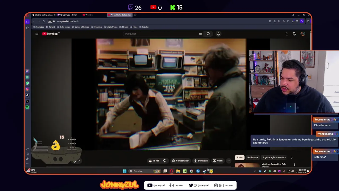This screenshot has height=191, width=339.
Task: Click the YouTube upload/create icon
Action: point(287,34)
